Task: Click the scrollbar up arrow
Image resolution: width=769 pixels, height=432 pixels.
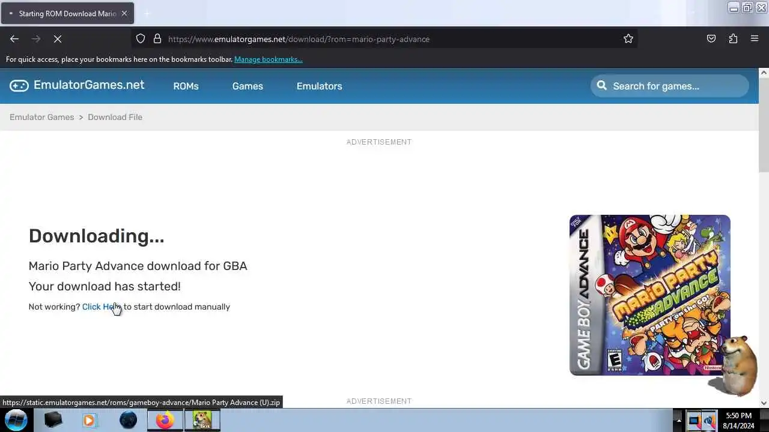Action: tap(764, 73)
